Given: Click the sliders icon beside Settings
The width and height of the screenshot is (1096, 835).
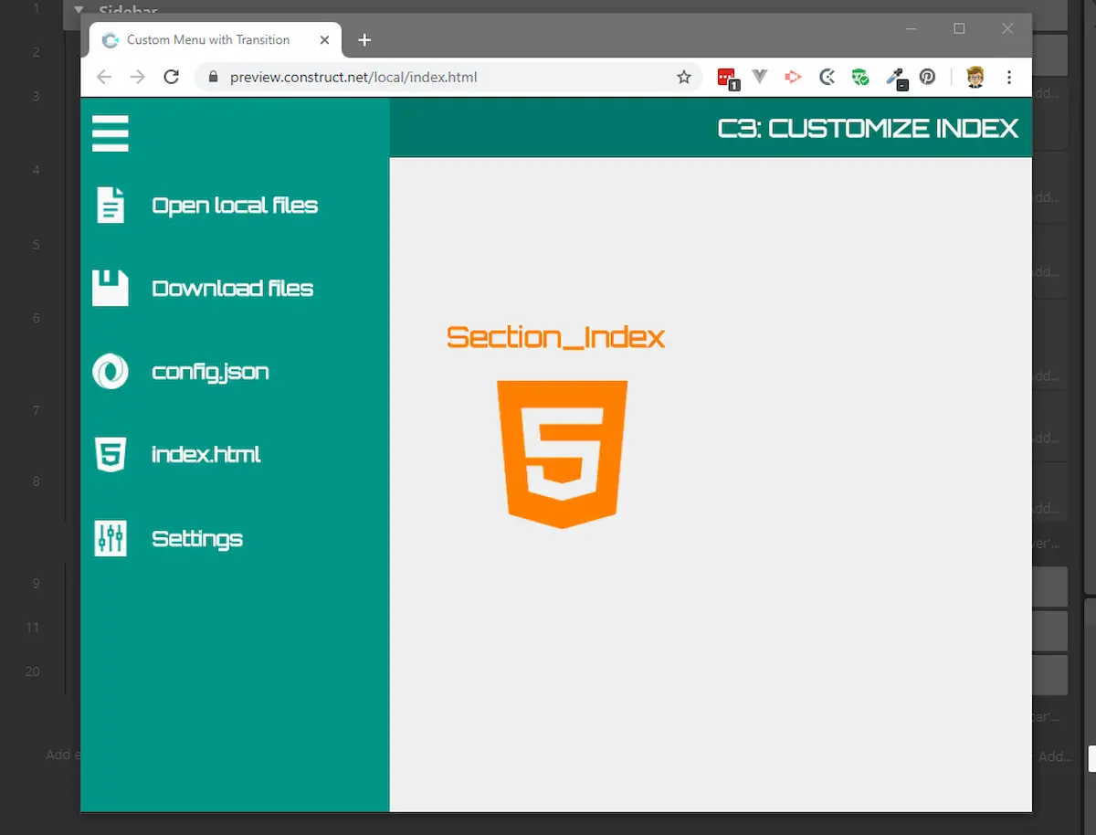Looking at the screenshot, I should coord(111,538).
